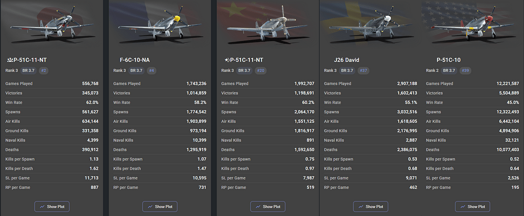This screenshot has width=524, height=216.
Task: Click Show Plot under Chinese P-51C-11-NT card
Action: point(268,207)
